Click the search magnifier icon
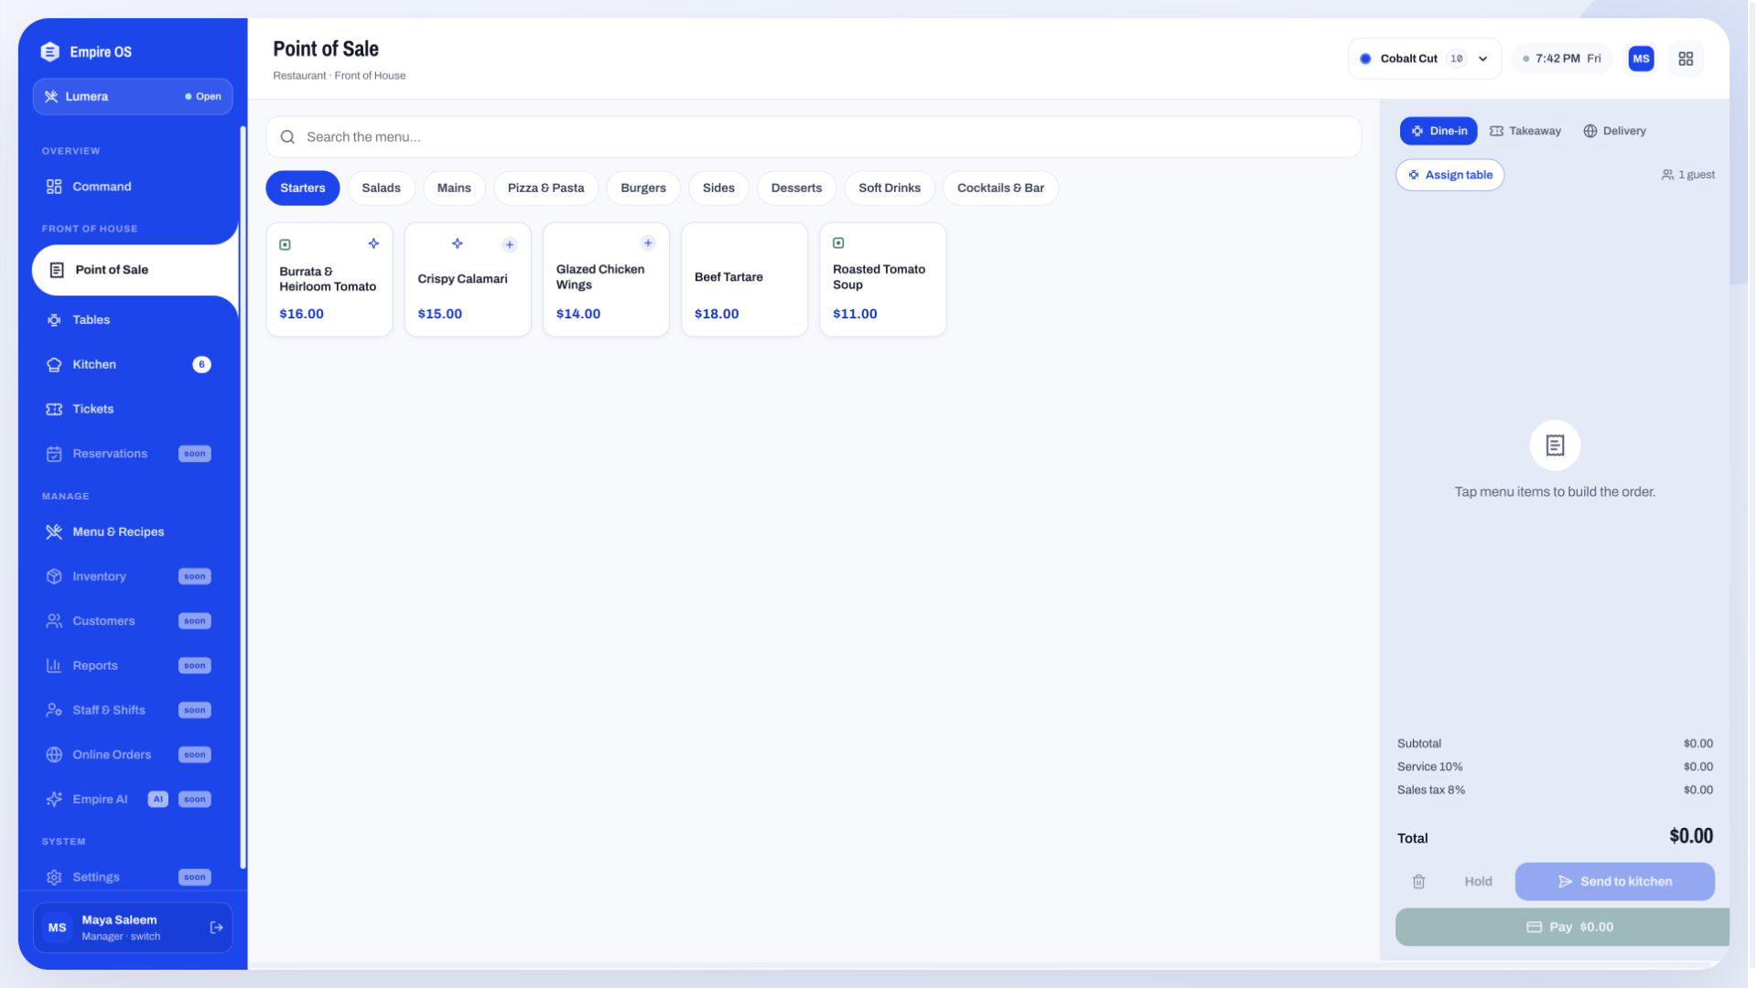The width and height of the screenshot is (1757, 988). (287, 137)
